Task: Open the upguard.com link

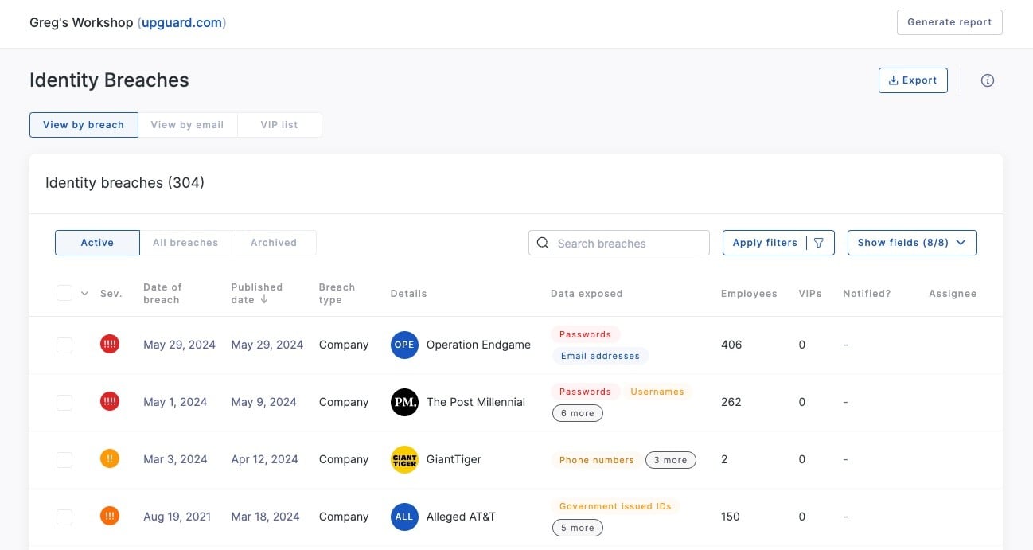Action: tap(183, 22)
